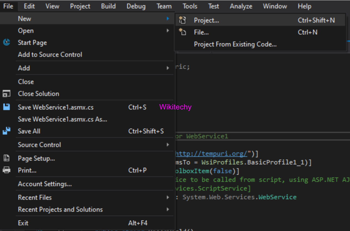Click the Print printer icon
Screen dimensions: 350x231
7,170
